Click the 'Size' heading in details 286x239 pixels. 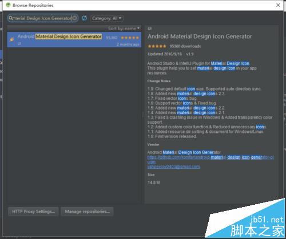pos(151,175)
